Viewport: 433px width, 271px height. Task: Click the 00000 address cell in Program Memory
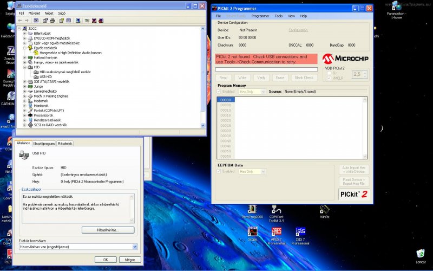[x=226, y=100]
